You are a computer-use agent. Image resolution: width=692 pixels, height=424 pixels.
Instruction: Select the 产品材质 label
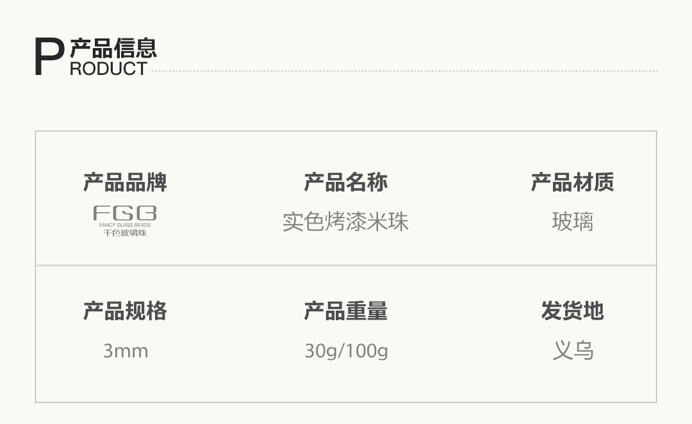(572, 183)
